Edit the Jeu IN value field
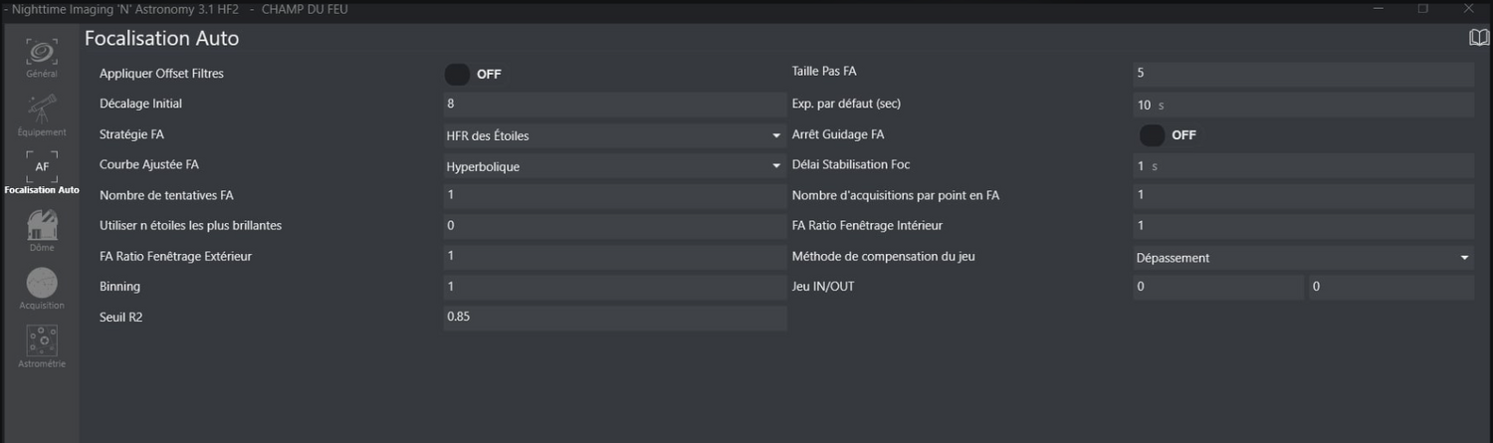1493x443 pixels. click(x=1217, y=287)
